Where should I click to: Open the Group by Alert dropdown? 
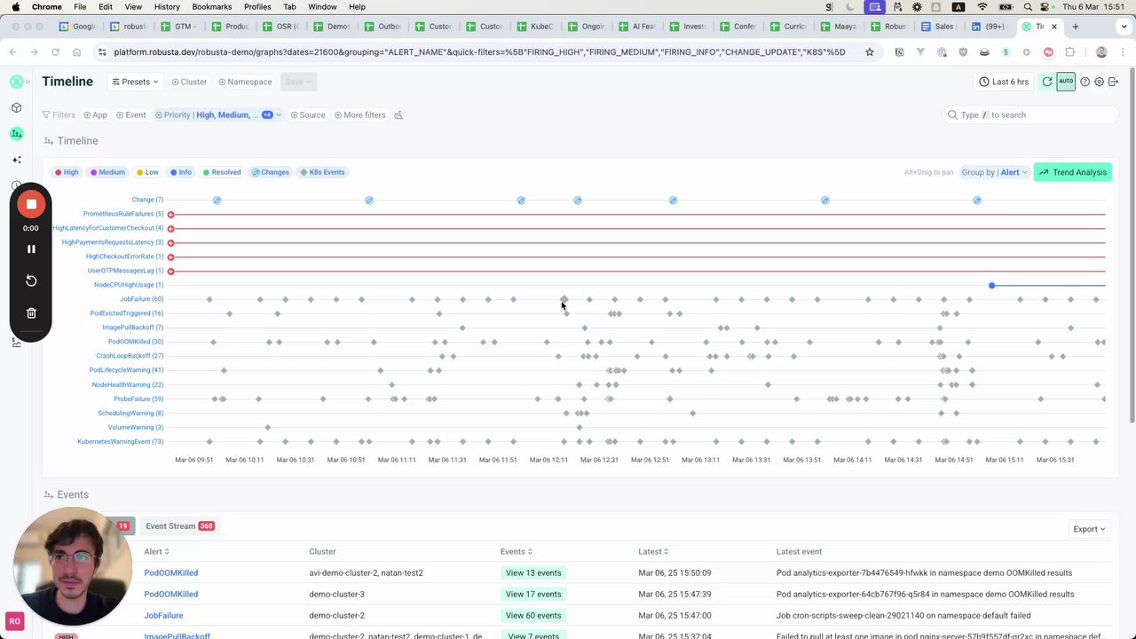[994, 172]
